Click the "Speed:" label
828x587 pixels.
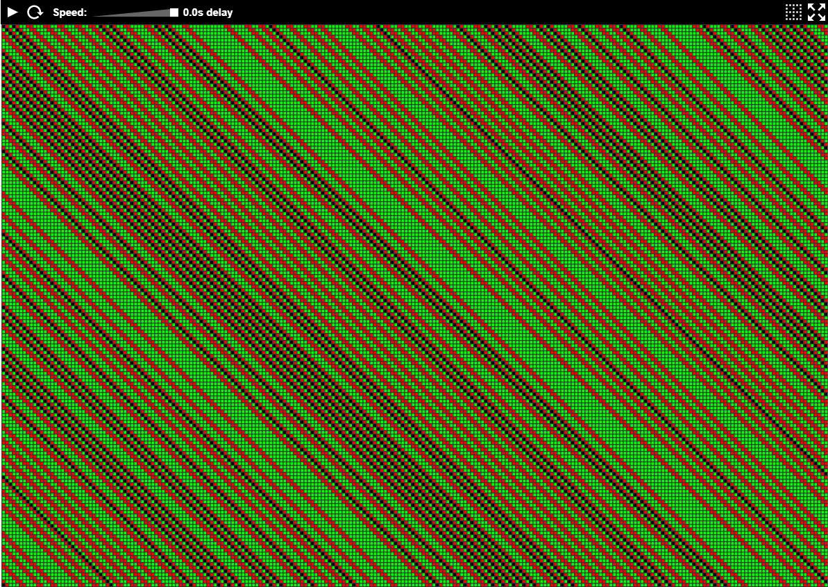pos(69,12)
